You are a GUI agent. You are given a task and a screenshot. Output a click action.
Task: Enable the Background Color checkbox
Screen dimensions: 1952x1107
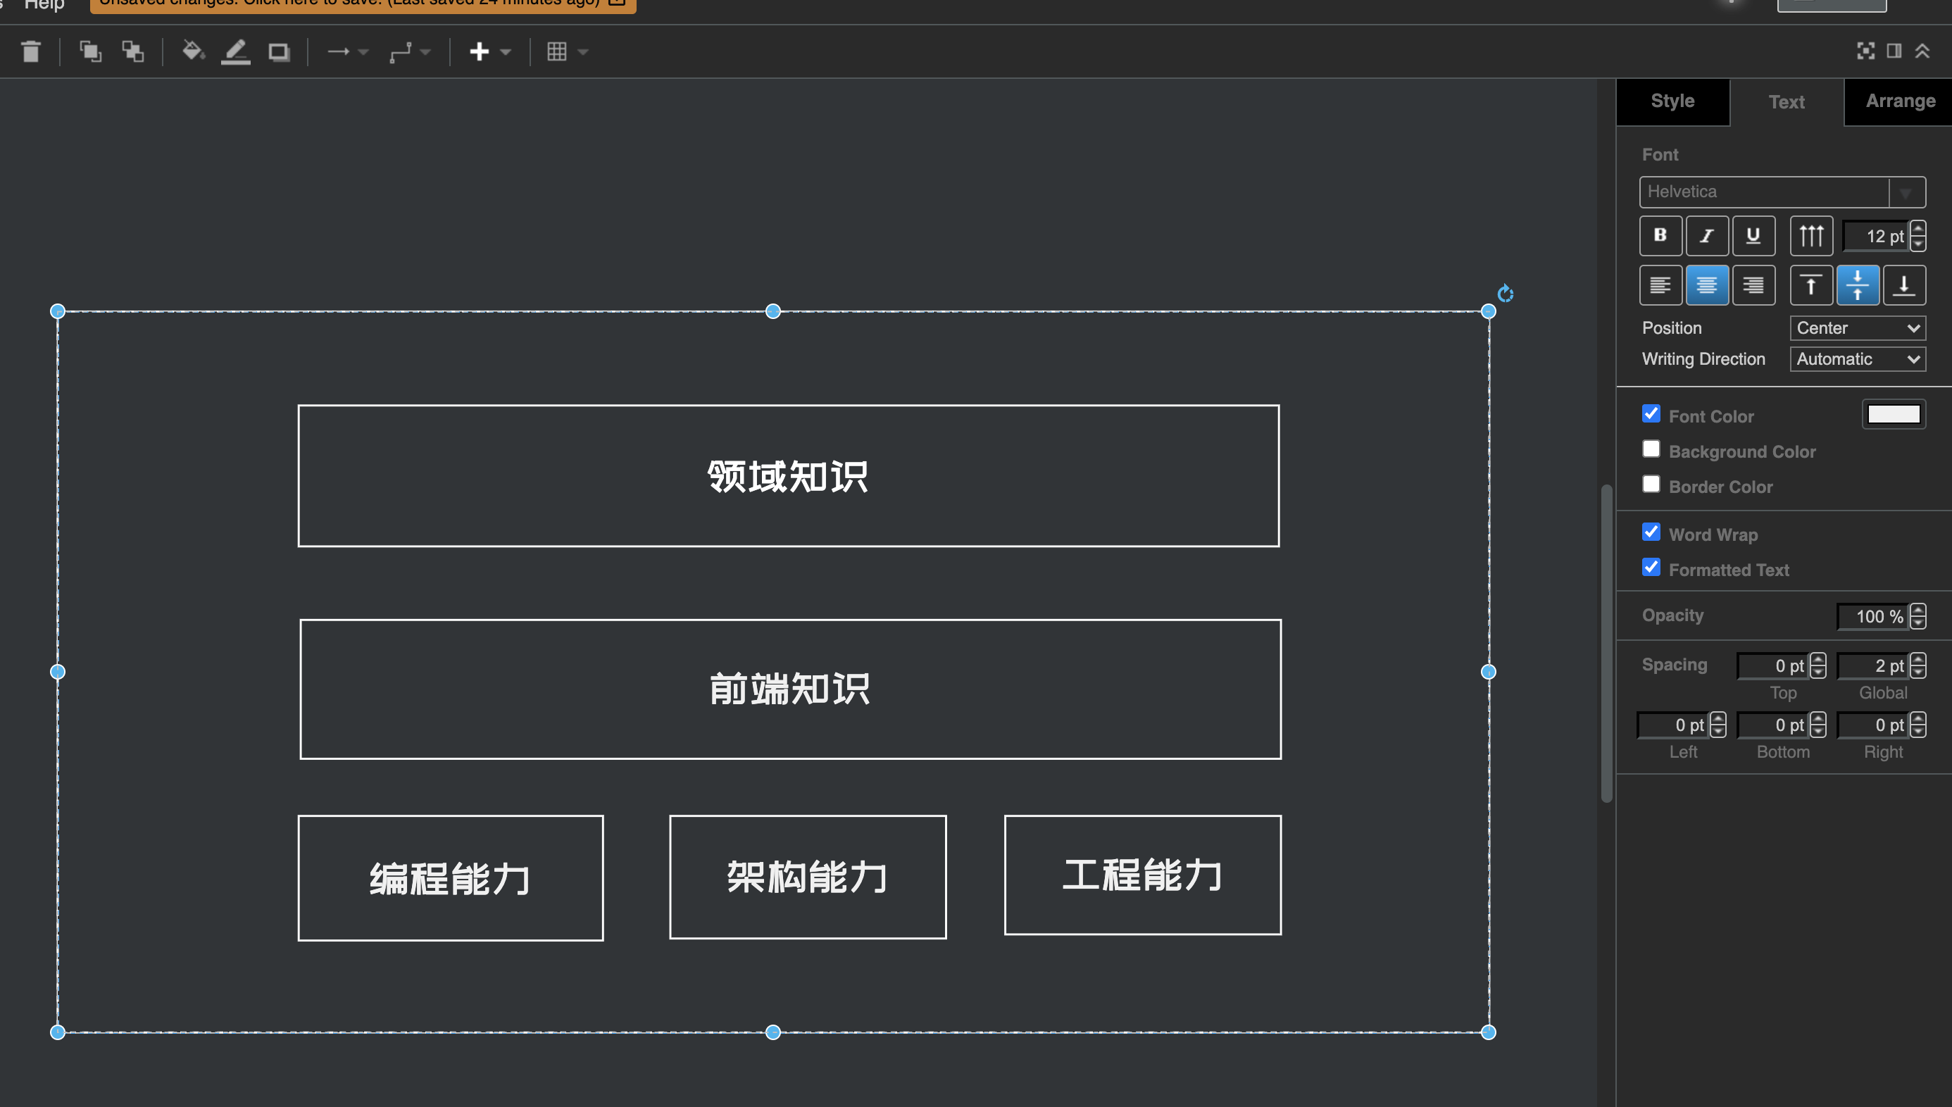point(1650,449)
